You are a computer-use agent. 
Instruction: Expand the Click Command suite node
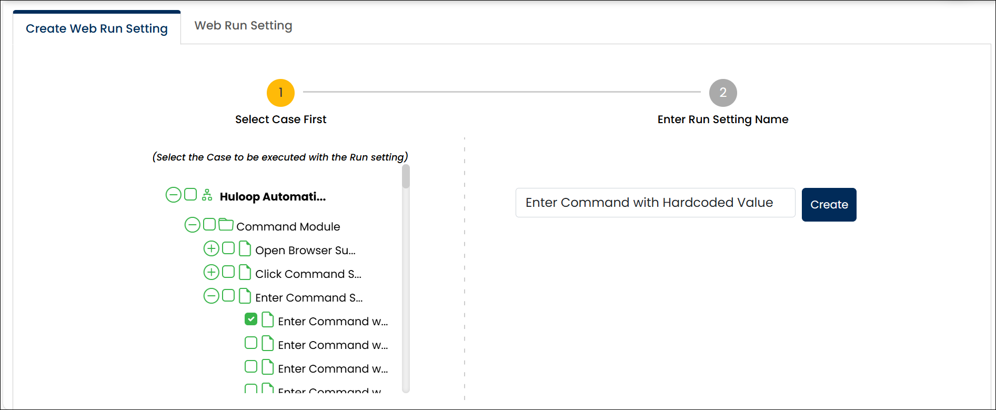click(211, 272)
